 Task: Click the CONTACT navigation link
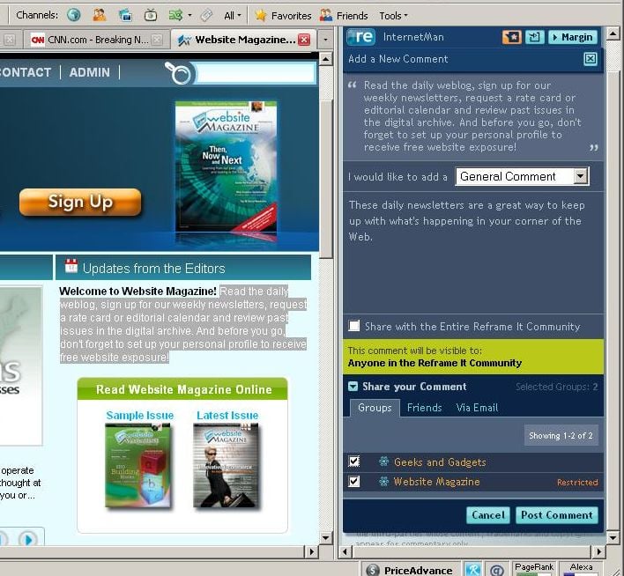pos(26,72)
